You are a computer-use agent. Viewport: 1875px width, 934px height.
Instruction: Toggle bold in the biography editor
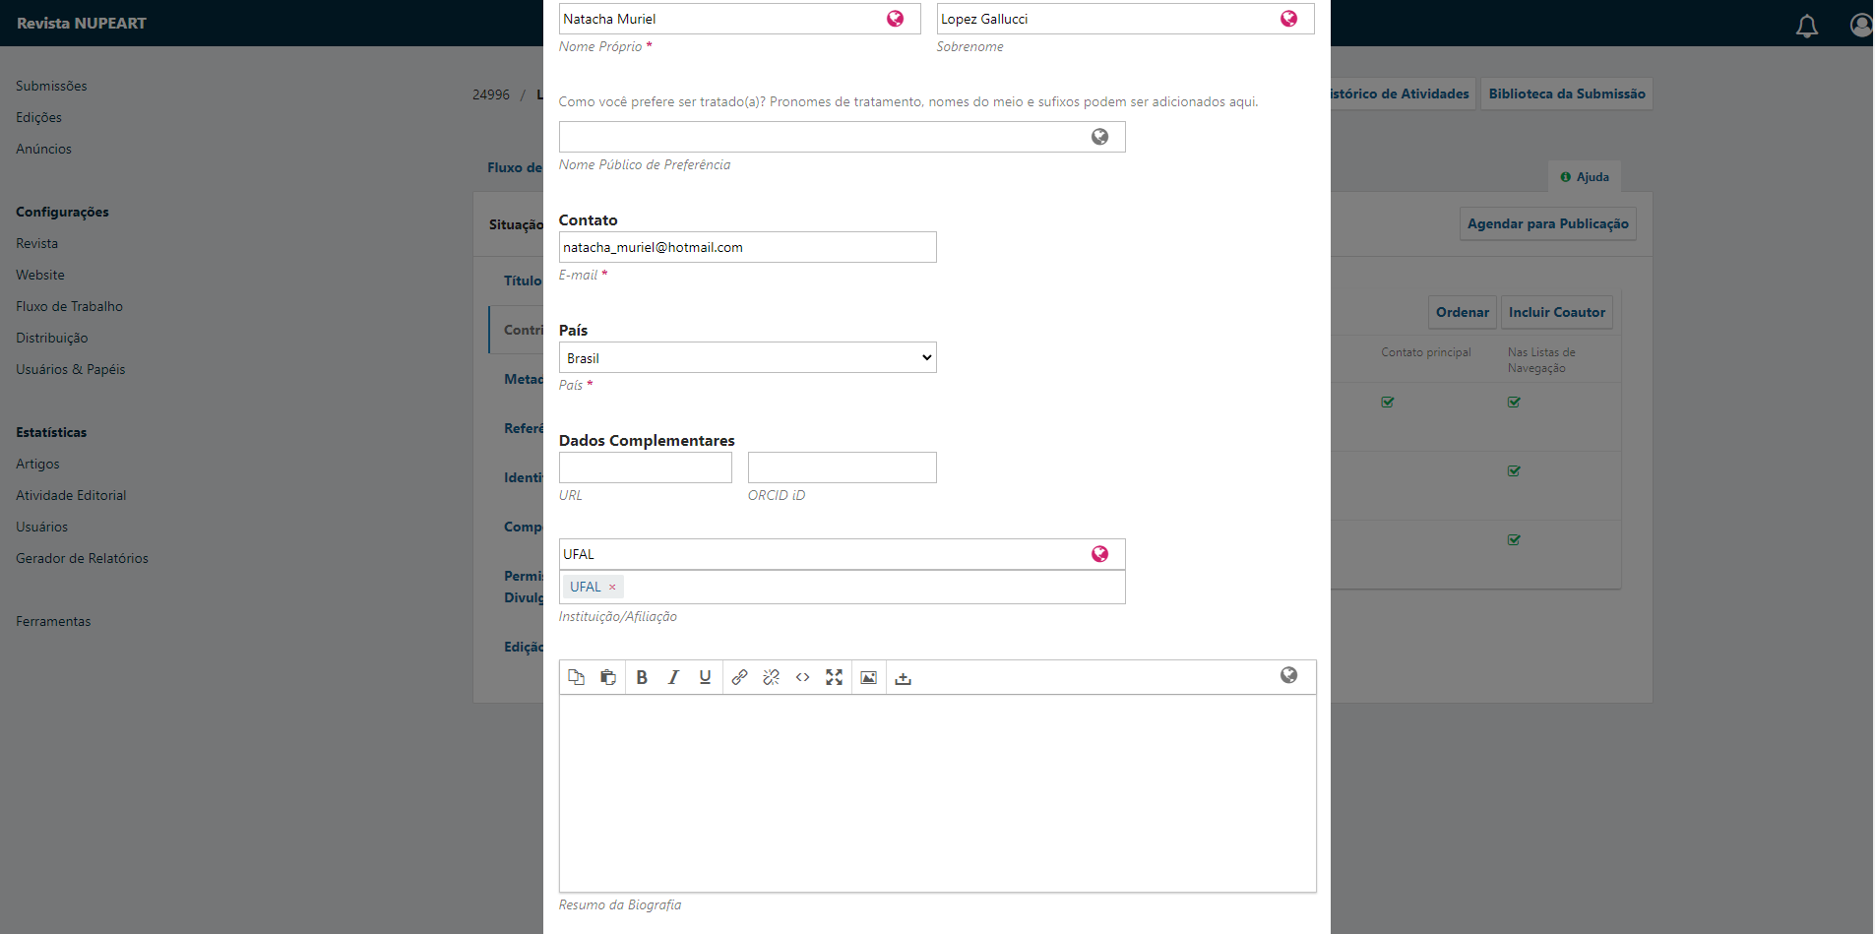click(642, 677)
